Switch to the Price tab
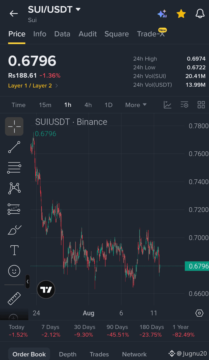The height and width of the screenshot is (360, 209). coord(17,34)
